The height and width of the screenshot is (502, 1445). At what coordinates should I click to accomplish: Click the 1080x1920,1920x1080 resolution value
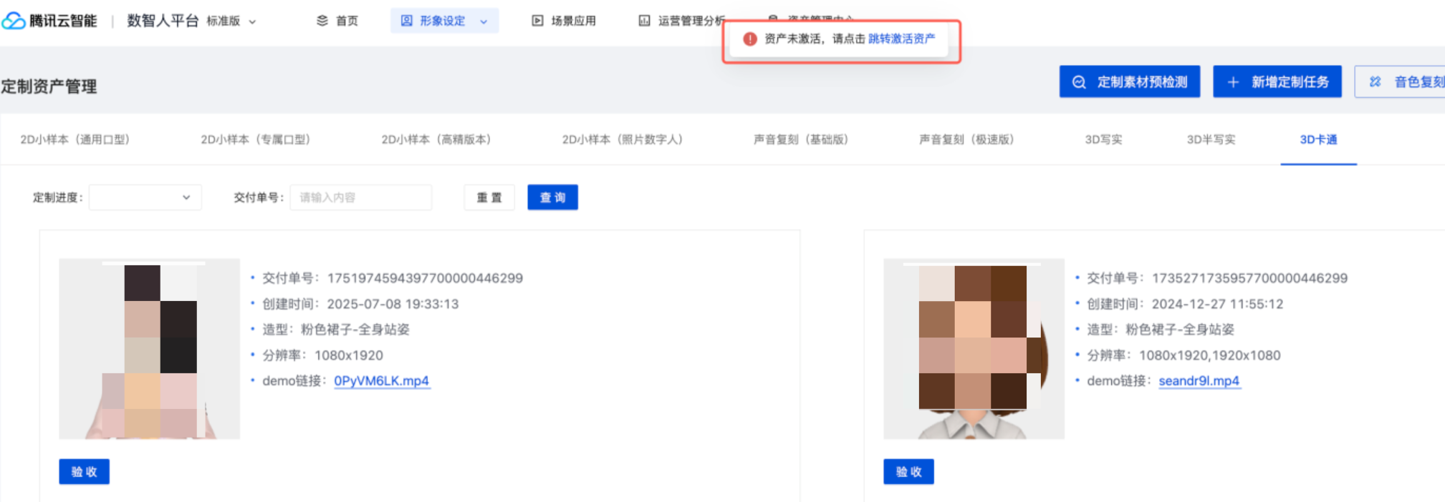tap(1209, 355)
